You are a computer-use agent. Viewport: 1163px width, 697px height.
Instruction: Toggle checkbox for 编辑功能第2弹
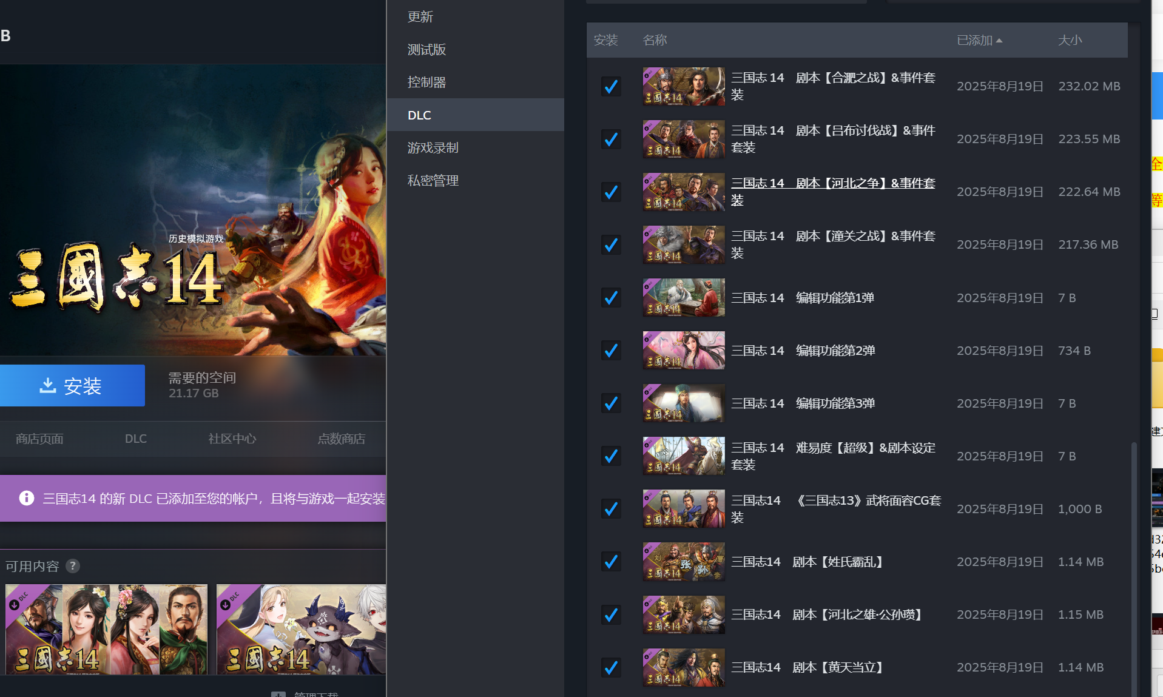click(x=611, y=350)
